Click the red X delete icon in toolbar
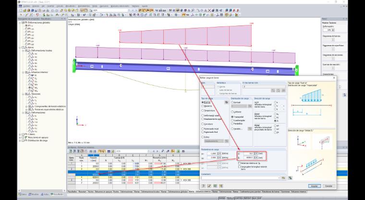The image size is (365, 200). tap(209, 10)
